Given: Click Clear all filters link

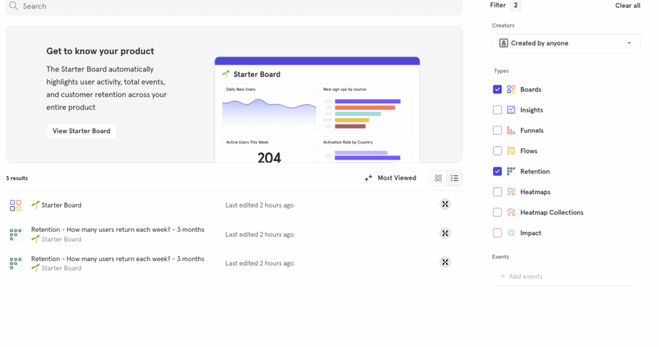Looking at the screenshot, I should tap(627, 6).
